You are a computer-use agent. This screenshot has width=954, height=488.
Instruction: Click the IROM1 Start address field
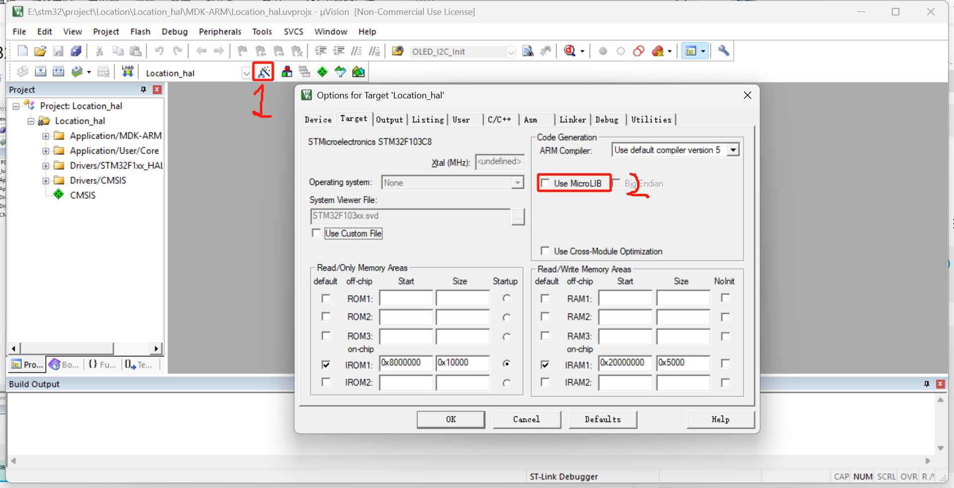click(x=406, y=363)
